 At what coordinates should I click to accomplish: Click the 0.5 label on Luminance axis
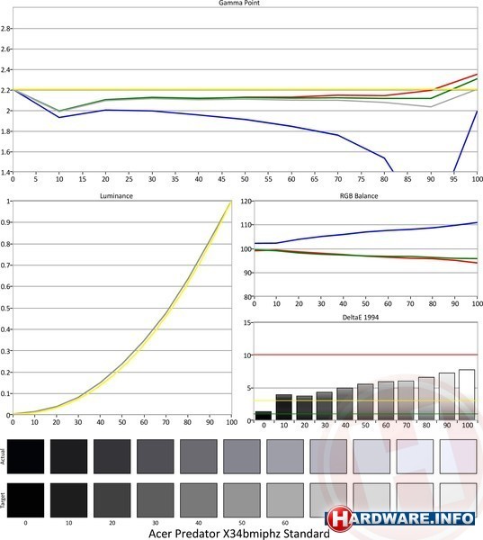(x=5, y=308)
